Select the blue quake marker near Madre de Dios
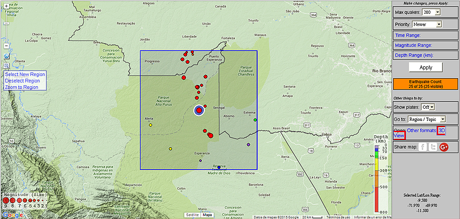This screenshot has width=460, height=219. [219, 167]
